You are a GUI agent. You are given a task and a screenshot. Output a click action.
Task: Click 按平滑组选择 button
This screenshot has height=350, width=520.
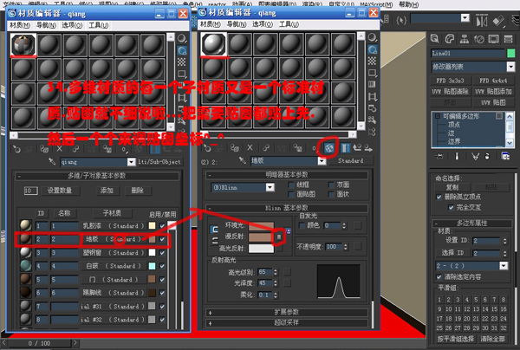[x=456, y=339]
